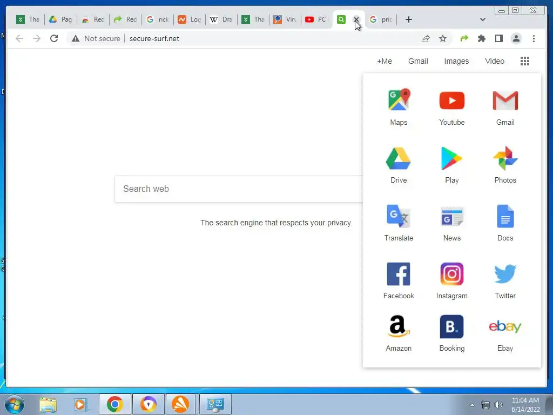The image size is (553, 415).
Task: Share this page icon in address bar
Action: (x=426, y=38)
